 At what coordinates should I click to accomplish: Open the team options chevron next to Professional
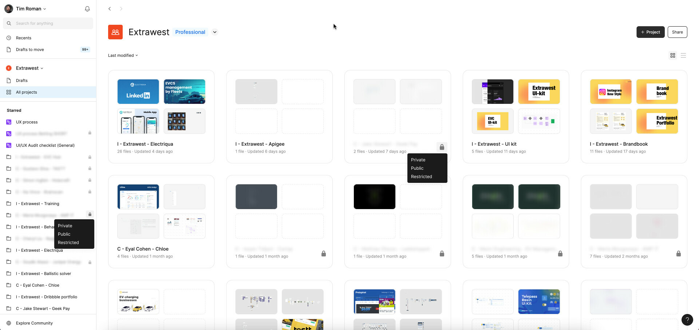pyautogui.click(x=215, y=32)
